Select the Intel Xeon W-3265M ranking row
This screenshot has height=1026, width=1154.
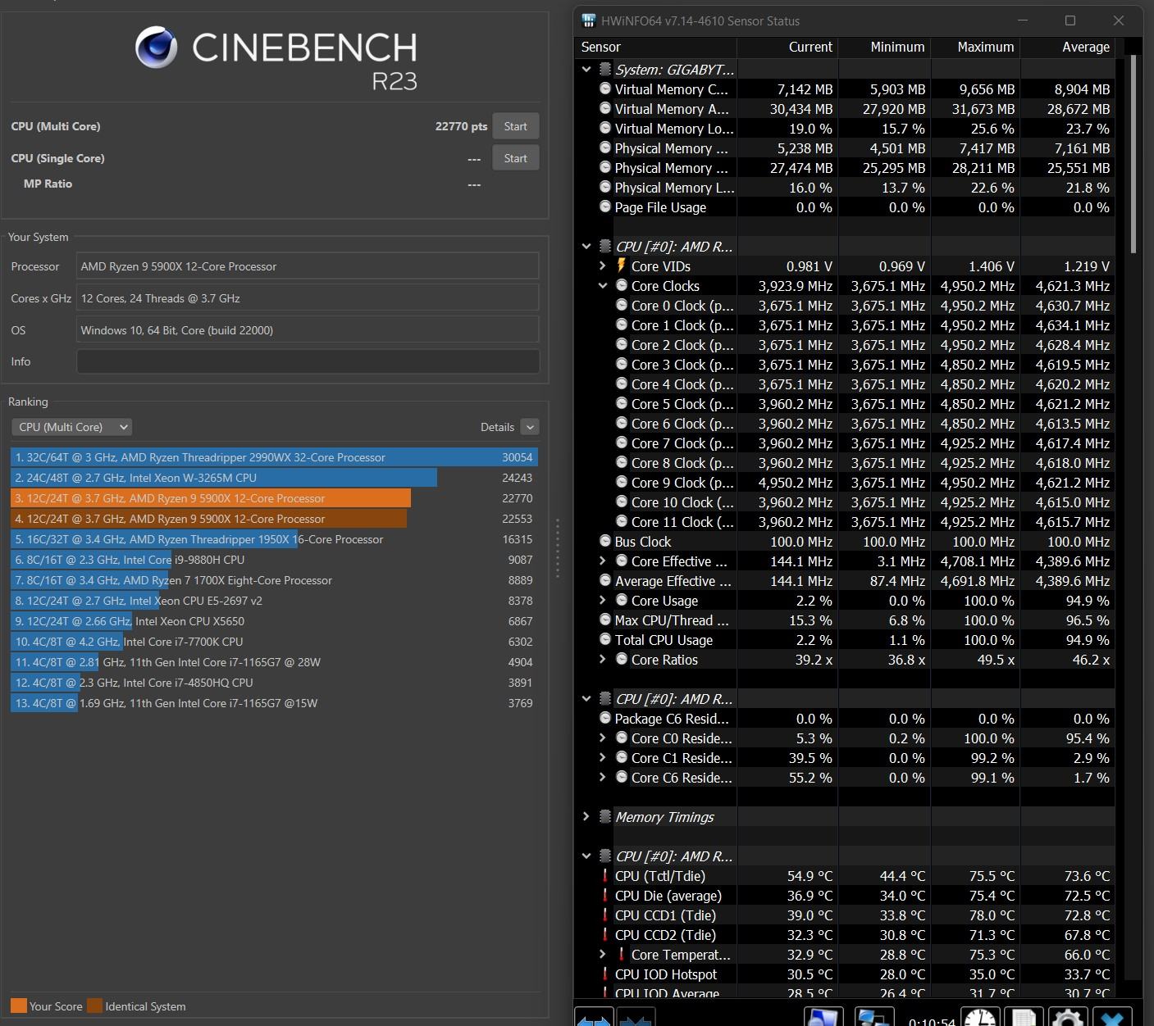[274, 478]
